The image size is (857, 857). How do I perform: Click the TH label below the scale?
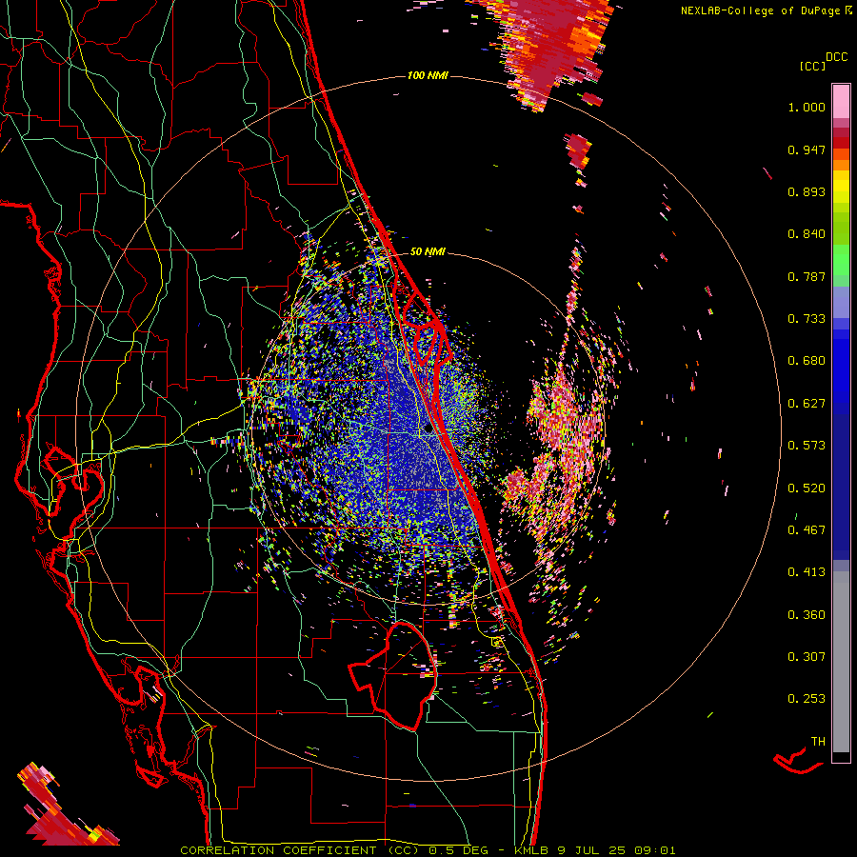tap(818, 742)
